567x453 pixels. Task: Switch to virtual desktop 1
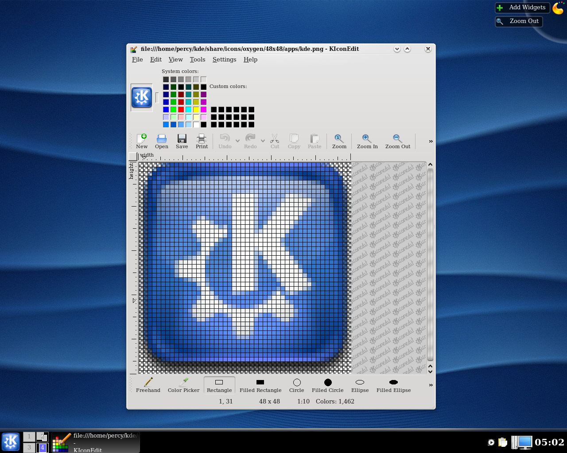pyautogui.click(x=29, y=437)
